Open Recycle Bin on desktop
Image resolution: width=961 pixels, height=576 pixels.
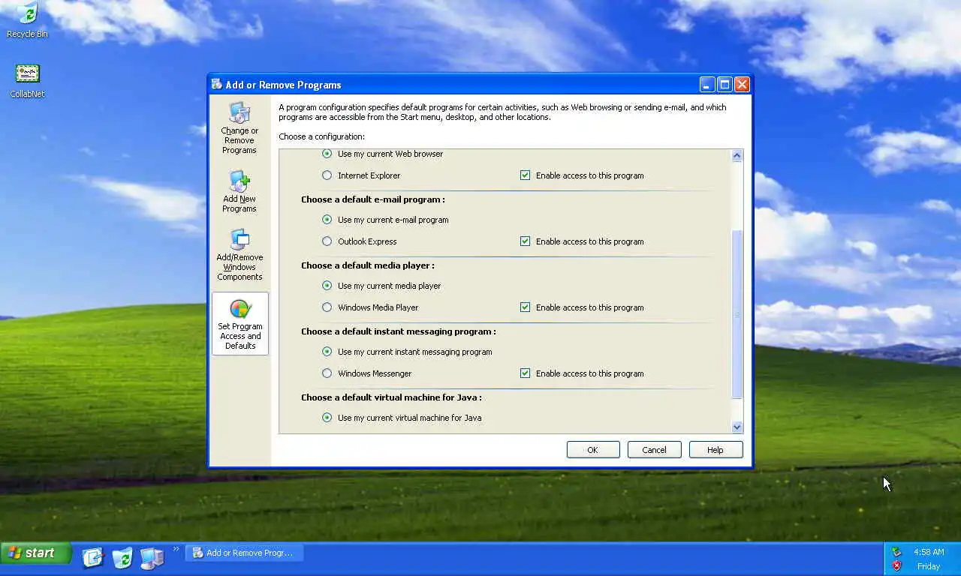pyautogui.click(x=27, y=20)
